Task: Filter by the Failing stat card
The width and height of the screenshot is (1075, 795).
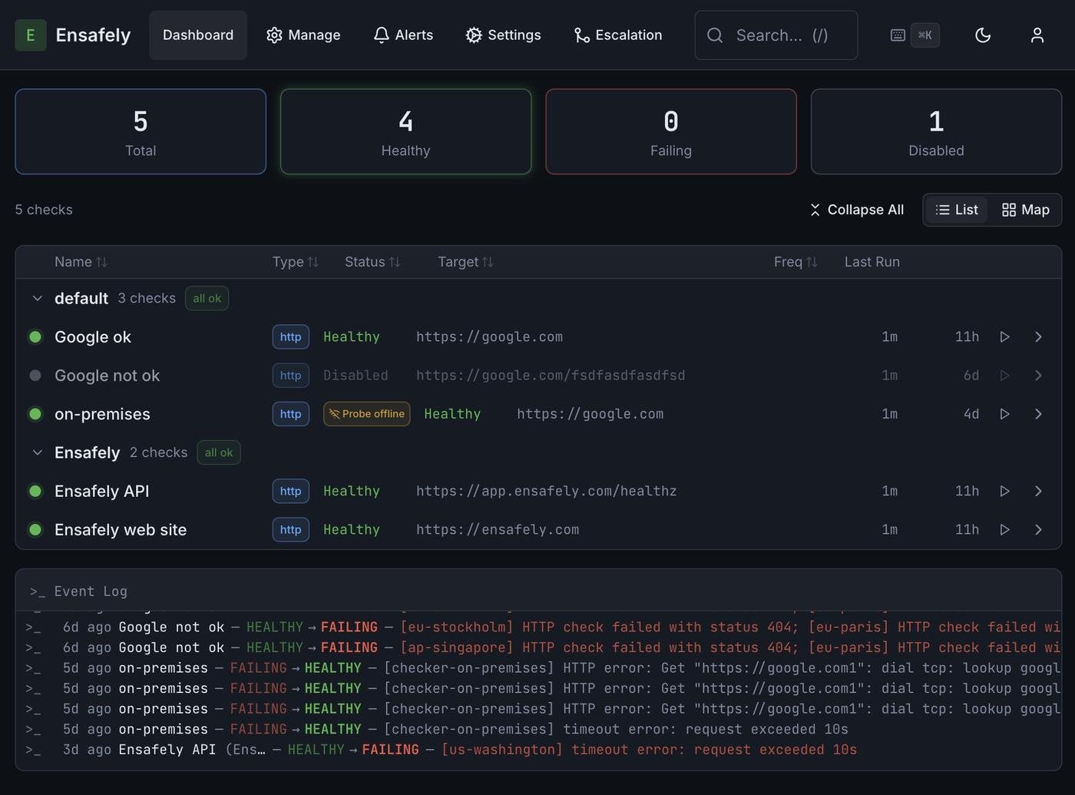Action: tap(670, 131)
